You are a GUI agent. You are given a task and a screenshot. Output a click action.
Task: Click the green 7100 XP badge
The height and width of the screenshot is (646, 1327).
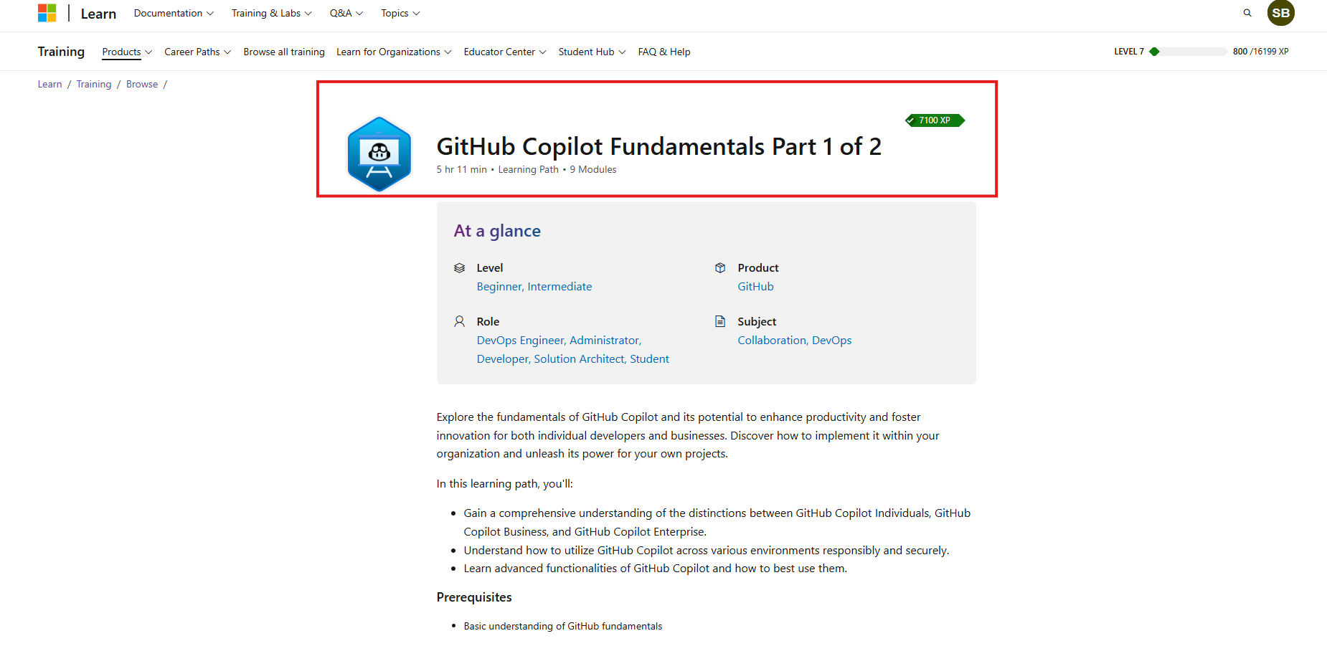pyautogui.click(x=935, y=120)
